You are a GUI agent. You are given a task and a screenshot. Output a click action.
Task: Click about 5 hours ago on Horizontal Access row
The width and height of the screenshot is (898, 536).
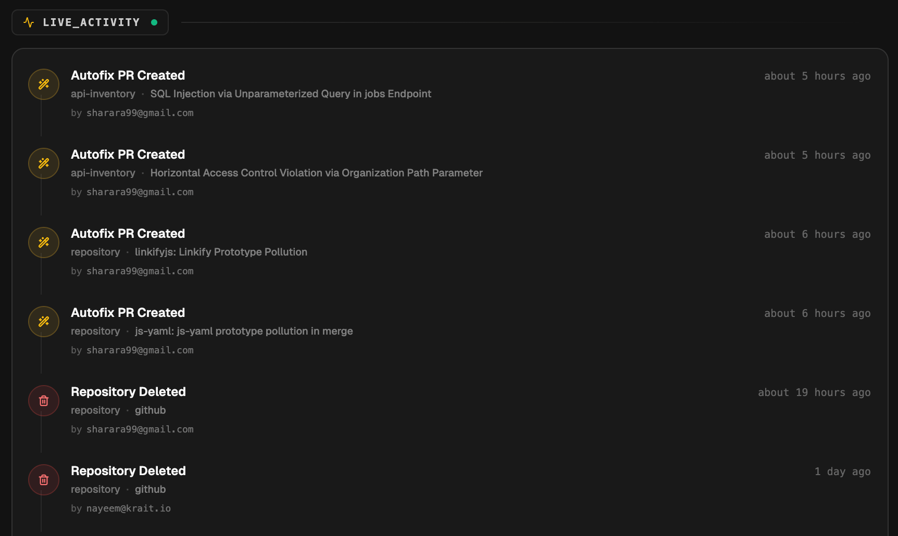click(x=817, y=155)
